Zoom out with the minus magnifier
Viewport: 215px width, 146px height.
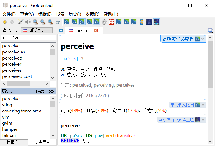pos(43,22)
